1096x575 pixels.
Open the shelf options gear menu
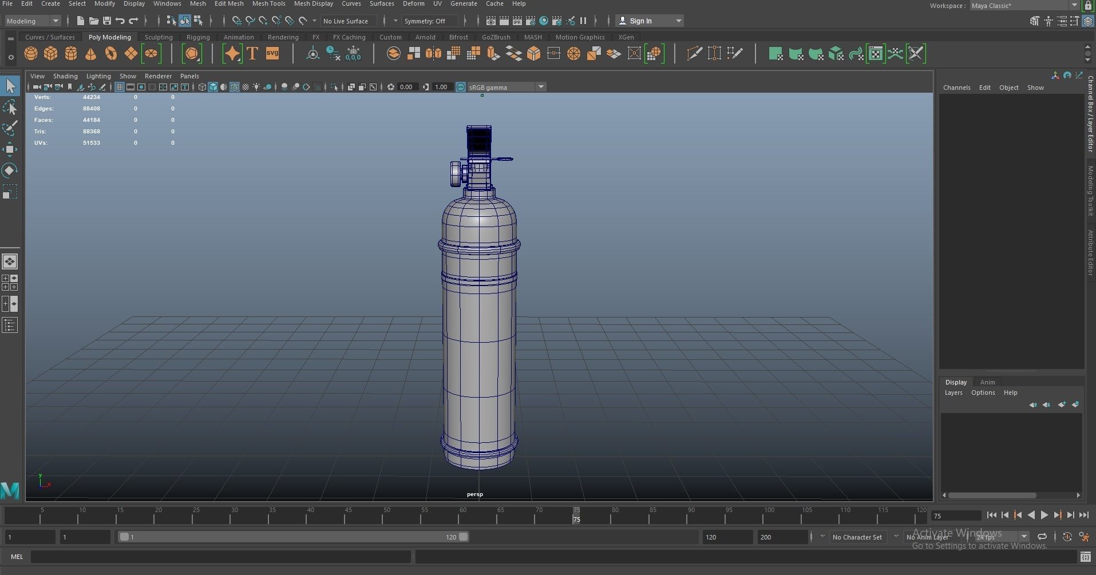[11, 57]
